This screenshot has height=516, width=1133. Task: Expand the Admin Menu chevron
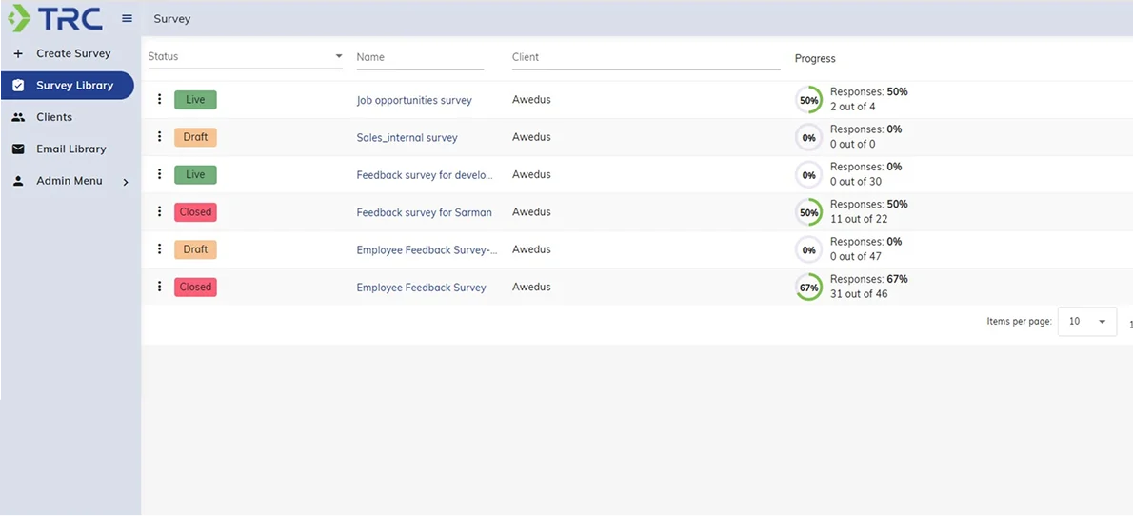[x=125, y=182]
